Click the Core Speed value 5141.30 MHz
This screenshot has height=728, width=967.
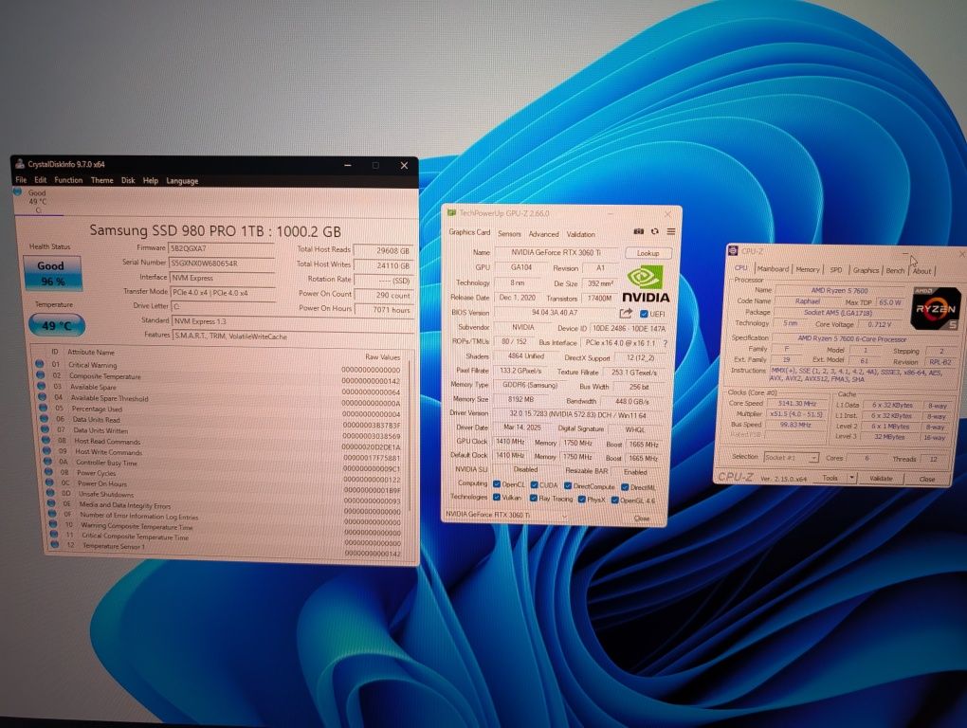(796, 403)
